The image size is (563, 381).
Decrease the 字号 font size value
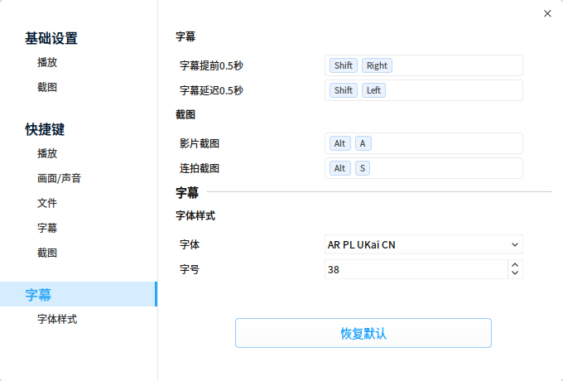[515, 274]
